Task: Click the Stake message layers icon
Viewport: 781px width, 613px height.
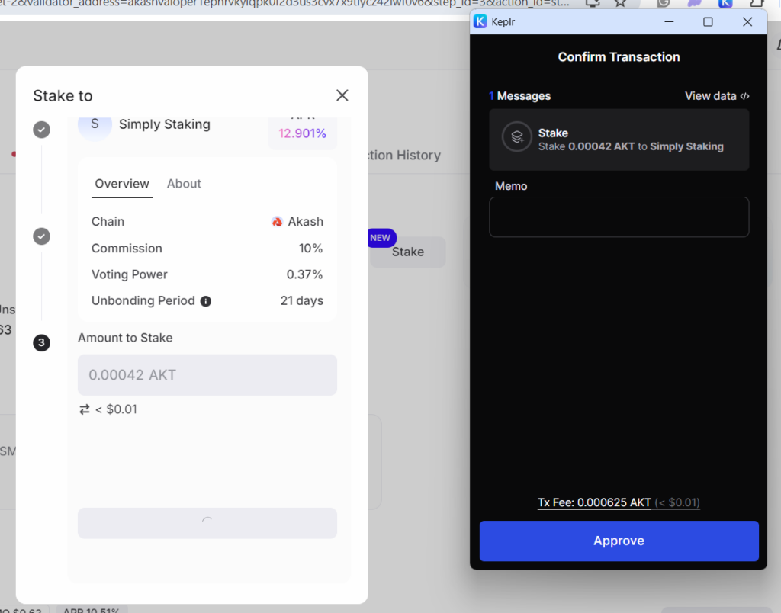Action: 516,137
